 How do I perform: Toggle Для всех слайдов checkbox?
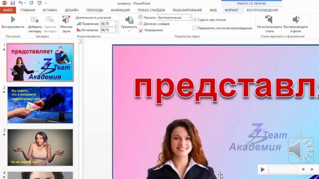point(141,24)
